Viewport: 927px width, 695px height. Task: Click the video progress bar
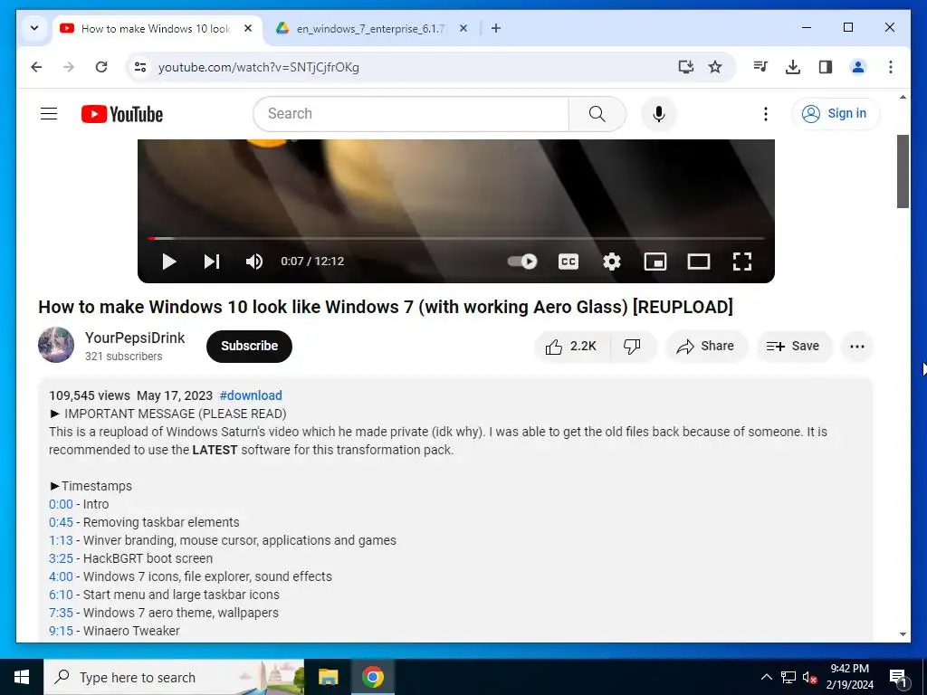pyautogui.click(x=456, y=238)
